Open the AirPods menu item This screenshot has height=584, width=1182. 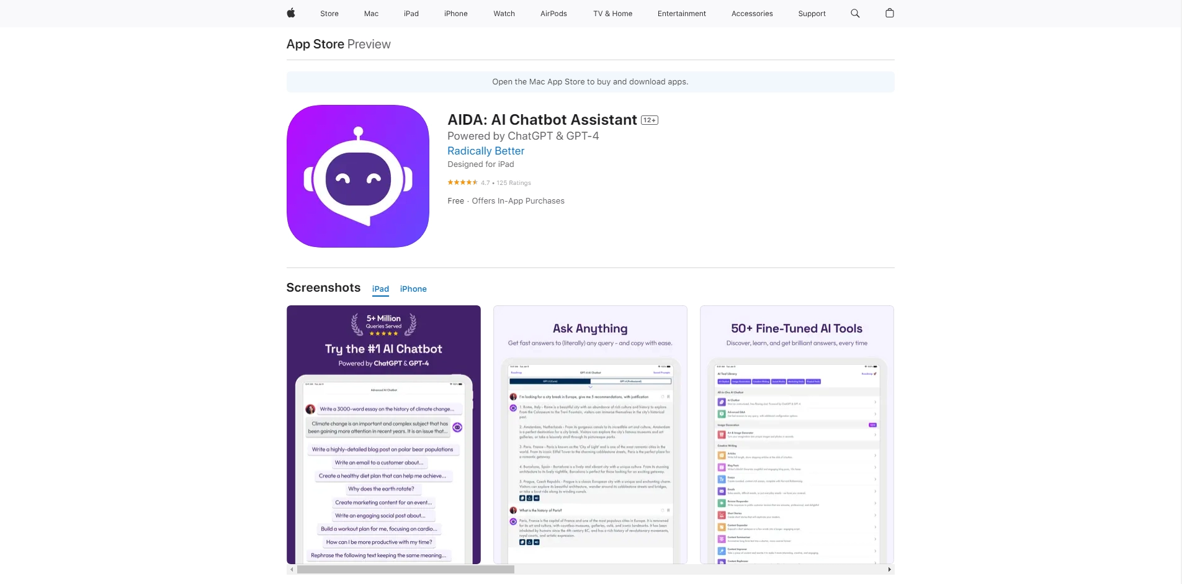tap(553, 14)
